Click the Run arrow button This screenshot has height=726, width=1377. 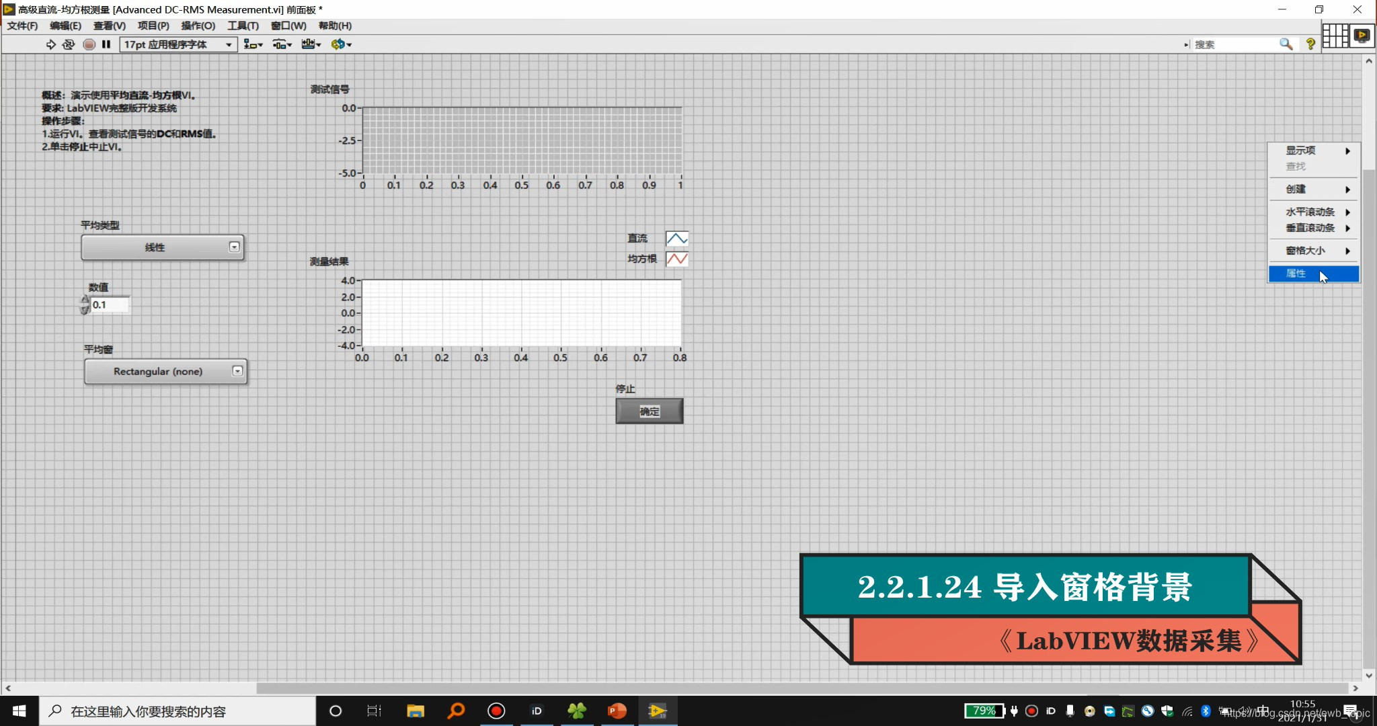pos(51,44)
